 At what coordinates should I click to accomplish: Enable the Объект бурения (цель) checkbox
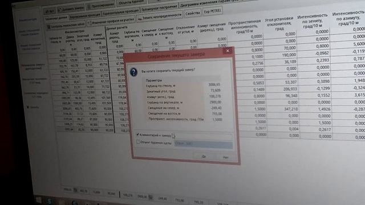pyautogui.click(x=138, y=142)
